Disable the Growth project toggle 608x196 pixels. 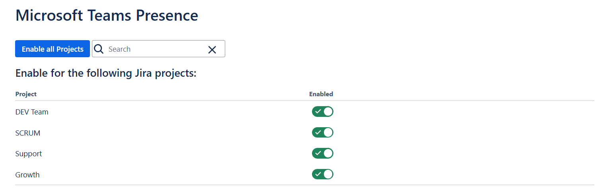pyautogui.click(x=323, y=174)
